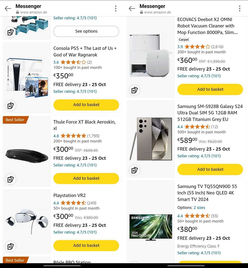Tap compare icon on Playstation VR2 image

click(11, 246)
